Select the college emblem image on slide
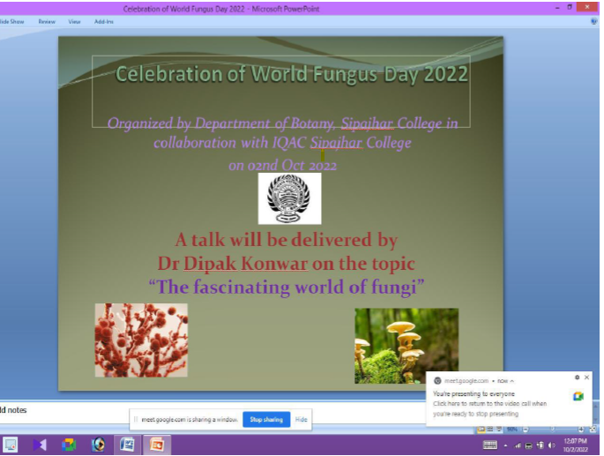 (289, 198)
